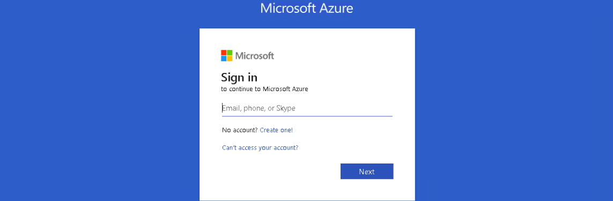The height and width of the screenshot is (201, 613).
Task: Open the "Create one!" account link
Action: pos(276,130)
